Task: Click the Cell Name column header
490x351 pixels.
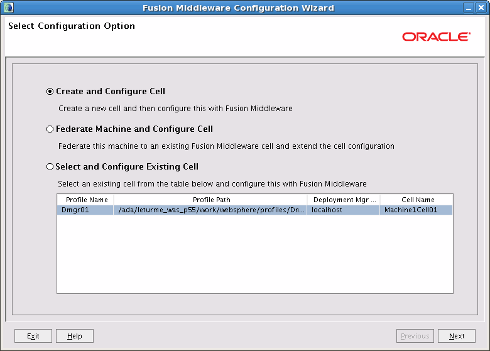Action: click(416, 200)
